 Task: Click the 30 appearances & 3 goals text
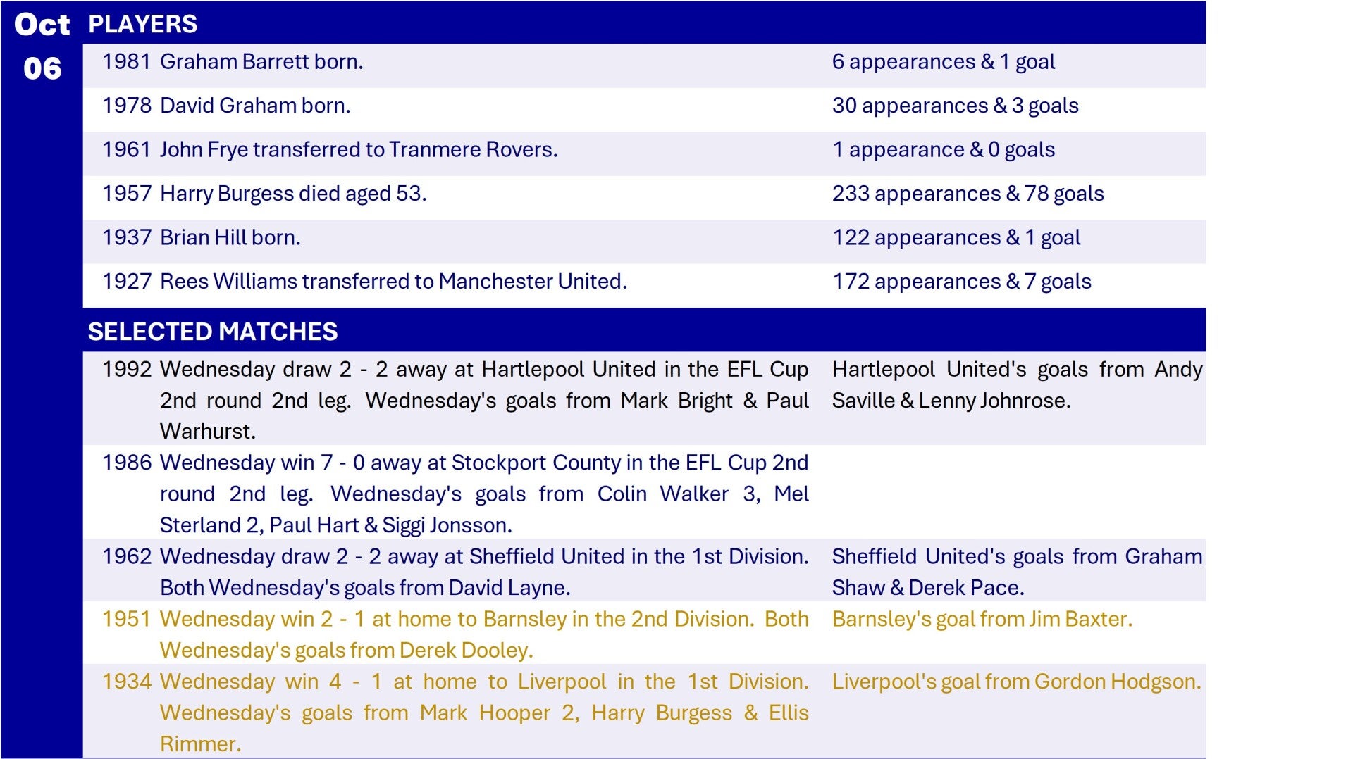tap(955, 106)
